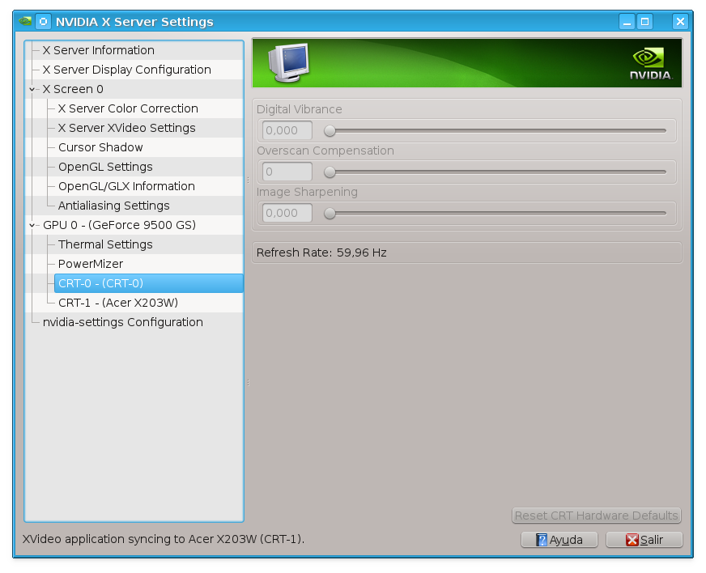706x573 pixels.
Task: Click Reset CRT Hardware Defaults button
Action: click(597, 516)
